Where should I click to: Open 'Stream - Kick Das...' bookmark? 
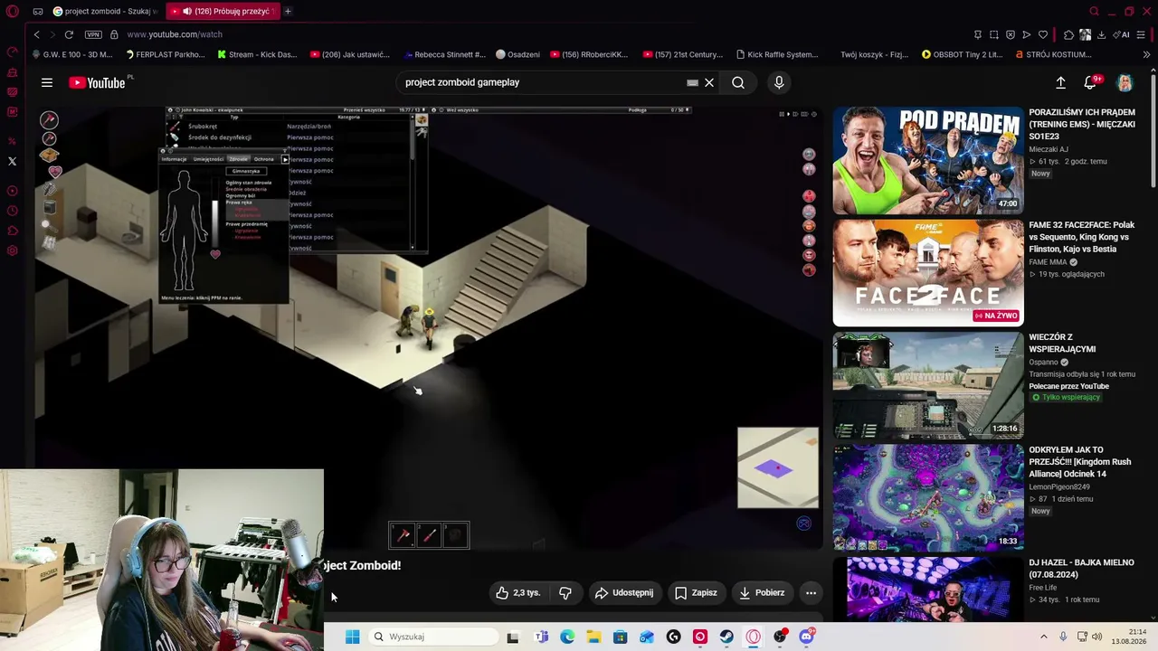(257, 54)
